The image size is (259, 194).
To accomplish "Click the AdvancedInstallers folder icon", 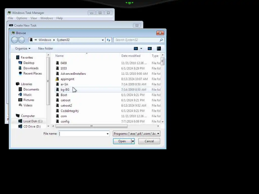I will point(57,74).
